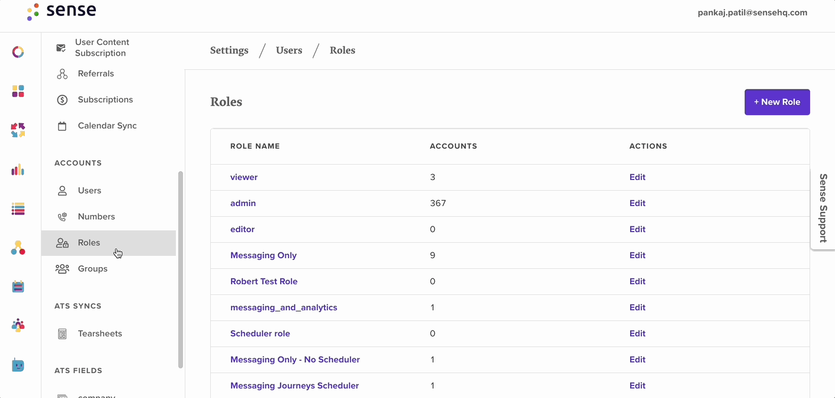Open the calendar scheduler icon in left rail
The image size is (835, 398).
click(x=18, y=287)
